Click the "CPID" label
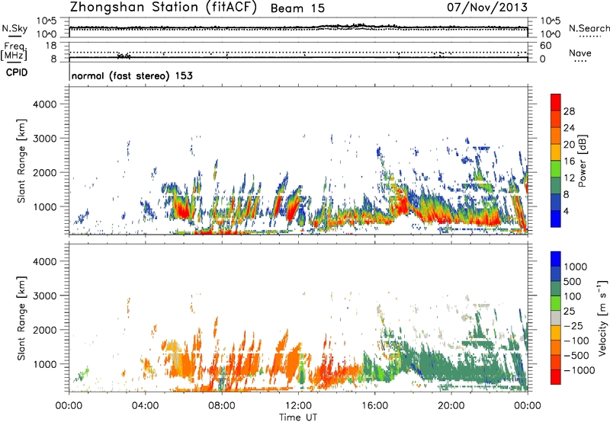The width and height of the screenshot is (610, 422). point(17,72)
